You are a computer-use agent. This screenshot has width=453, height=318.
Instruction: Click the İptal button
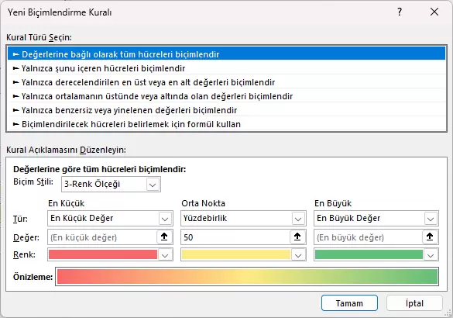click(414, 303)
